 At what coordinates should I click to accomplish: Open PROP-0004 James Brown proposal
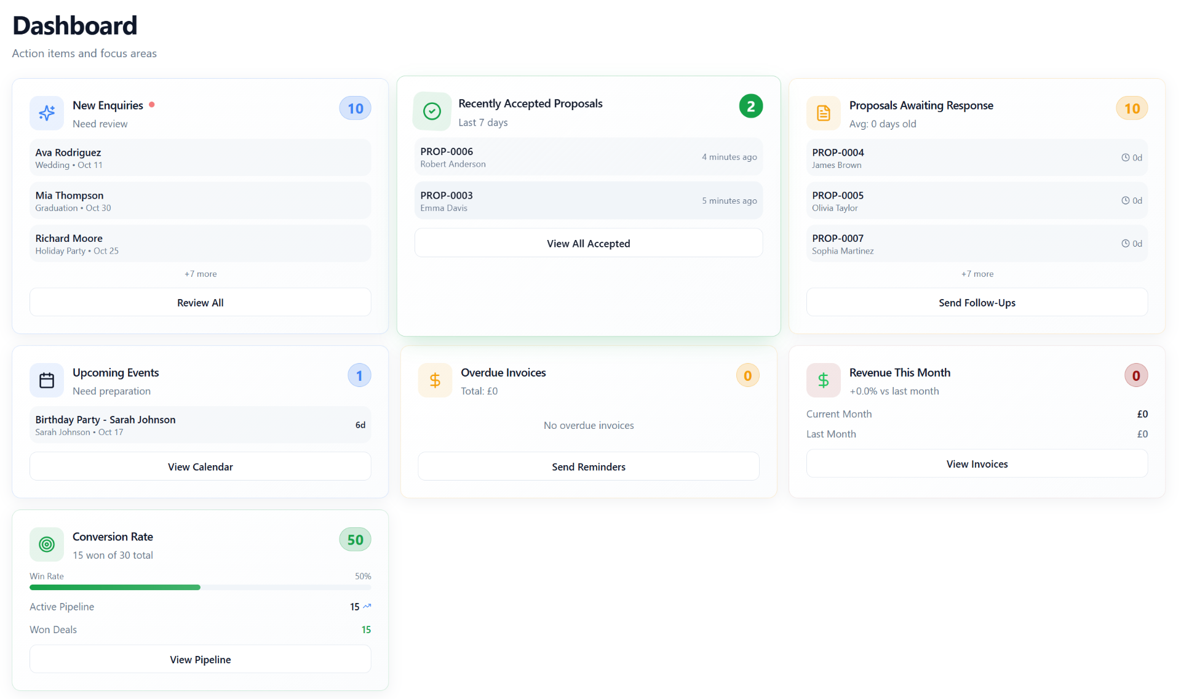pos(977,158)
